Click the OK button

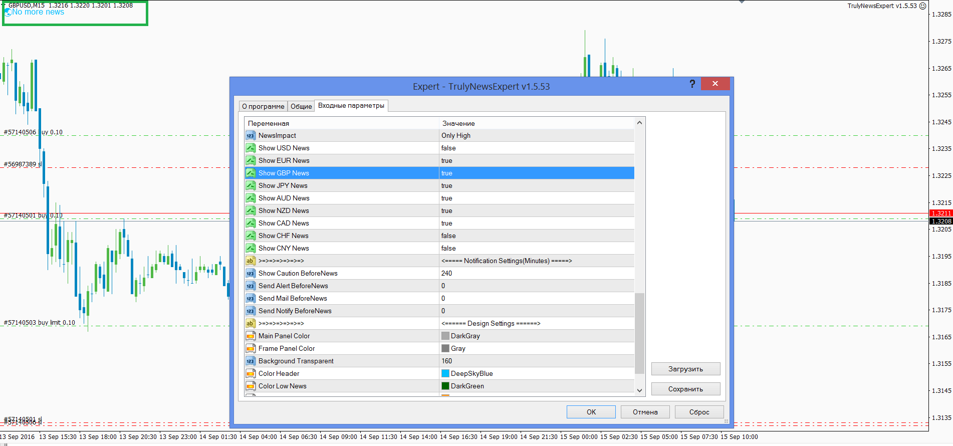(x=591, y=412)
